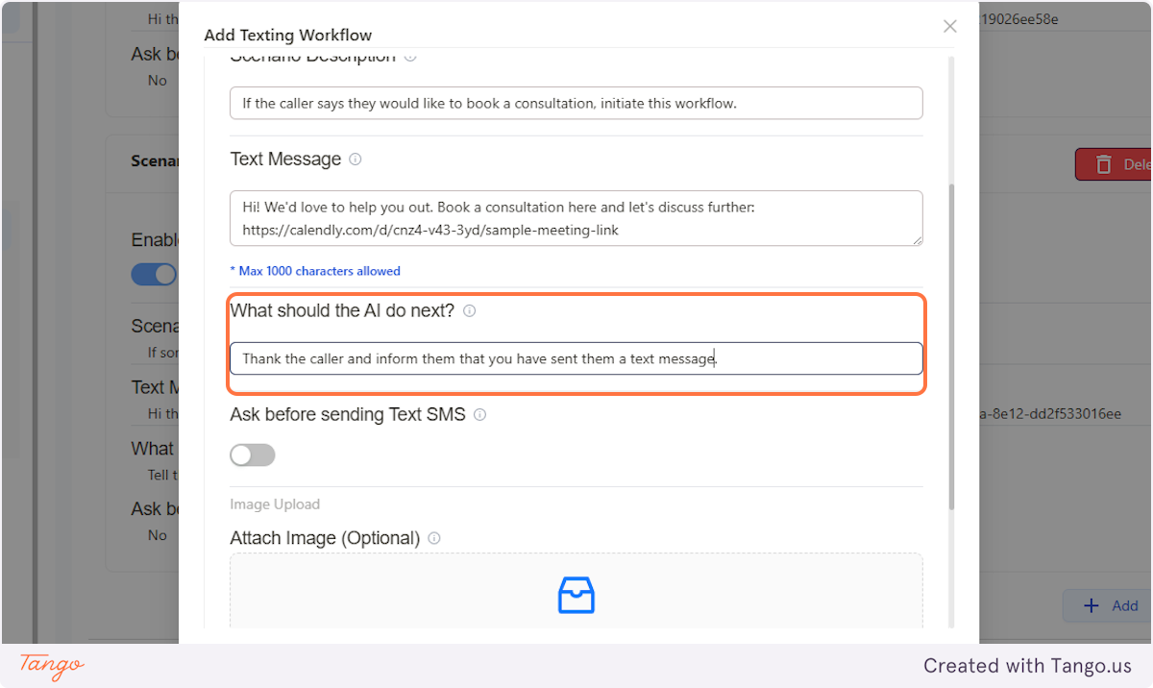Select the Text Message textarea

[x=576, y=218]
